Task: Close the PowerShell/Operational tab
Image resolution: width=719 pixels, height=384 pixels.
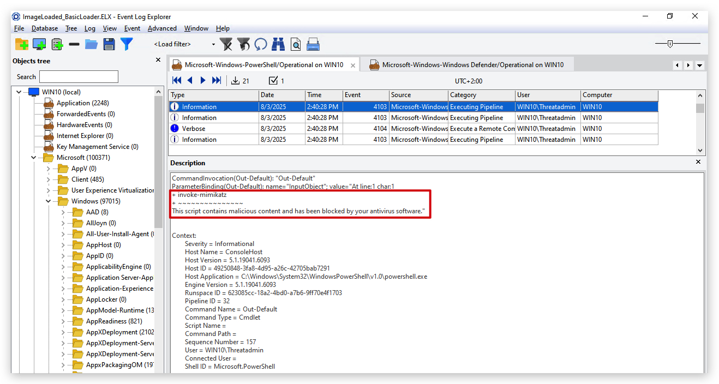Action: coord(353,65)
